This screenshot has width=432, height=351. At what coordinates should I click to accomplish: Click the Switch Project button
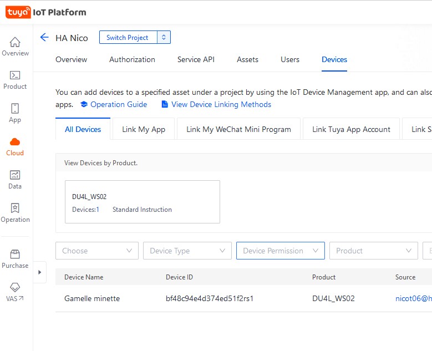pyautogui.click(x=128, y=38)
